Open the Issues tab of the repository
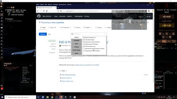 pyautogui.click(x=52, y=28)
